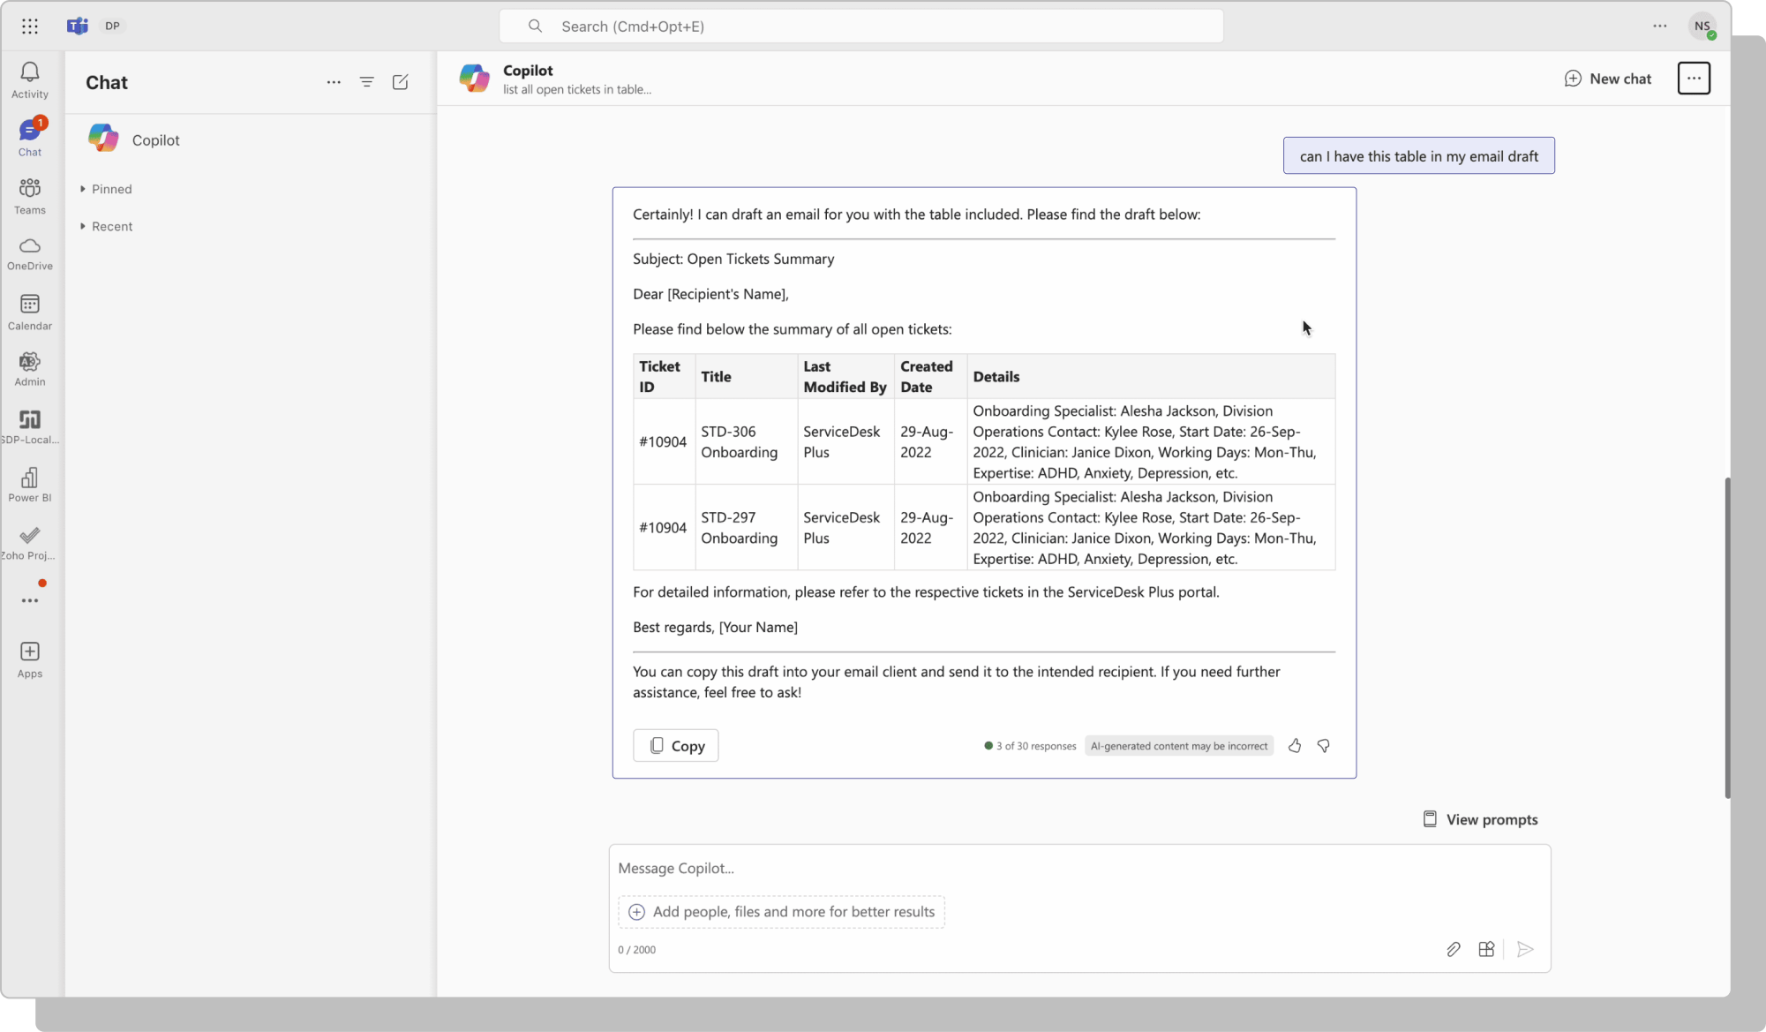Give a thumbs down to Copilot's response
The width and height of the screenshot is (1766, 1032).
[x=1324, y=746]
